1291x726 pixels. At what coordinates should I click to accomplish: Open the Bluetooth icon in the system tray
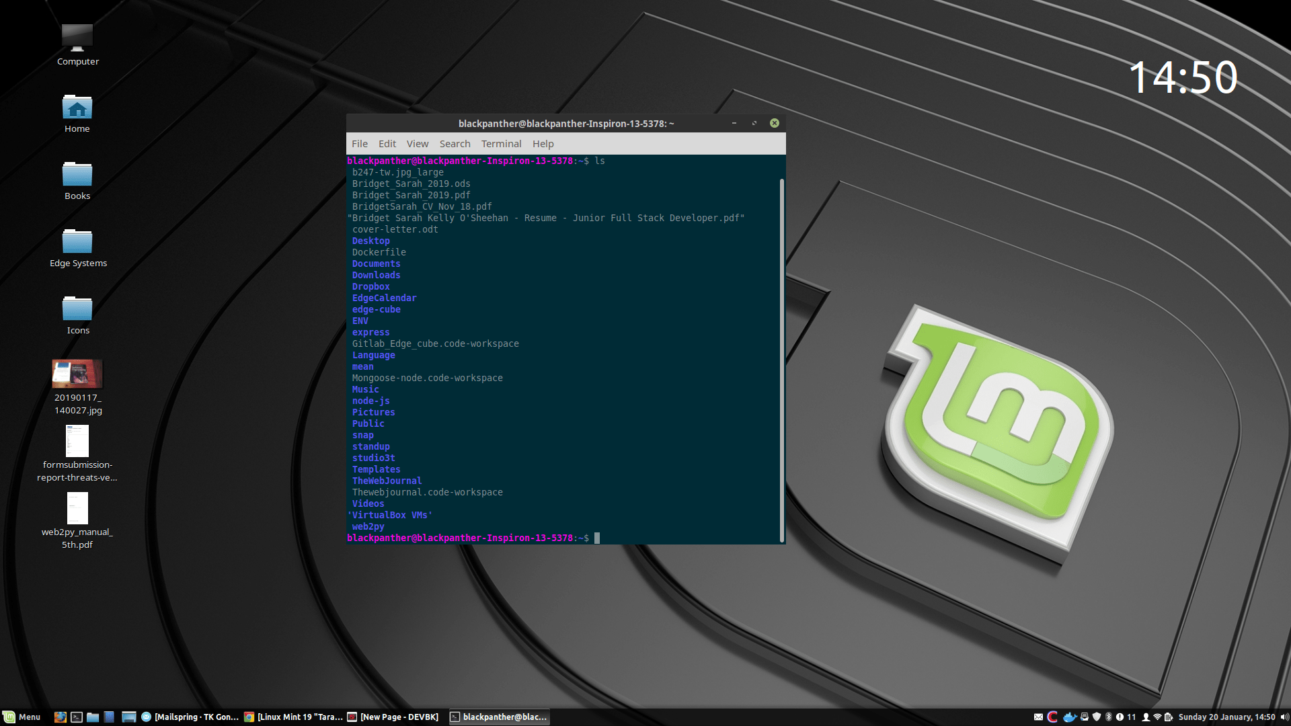pos(1109,717)
